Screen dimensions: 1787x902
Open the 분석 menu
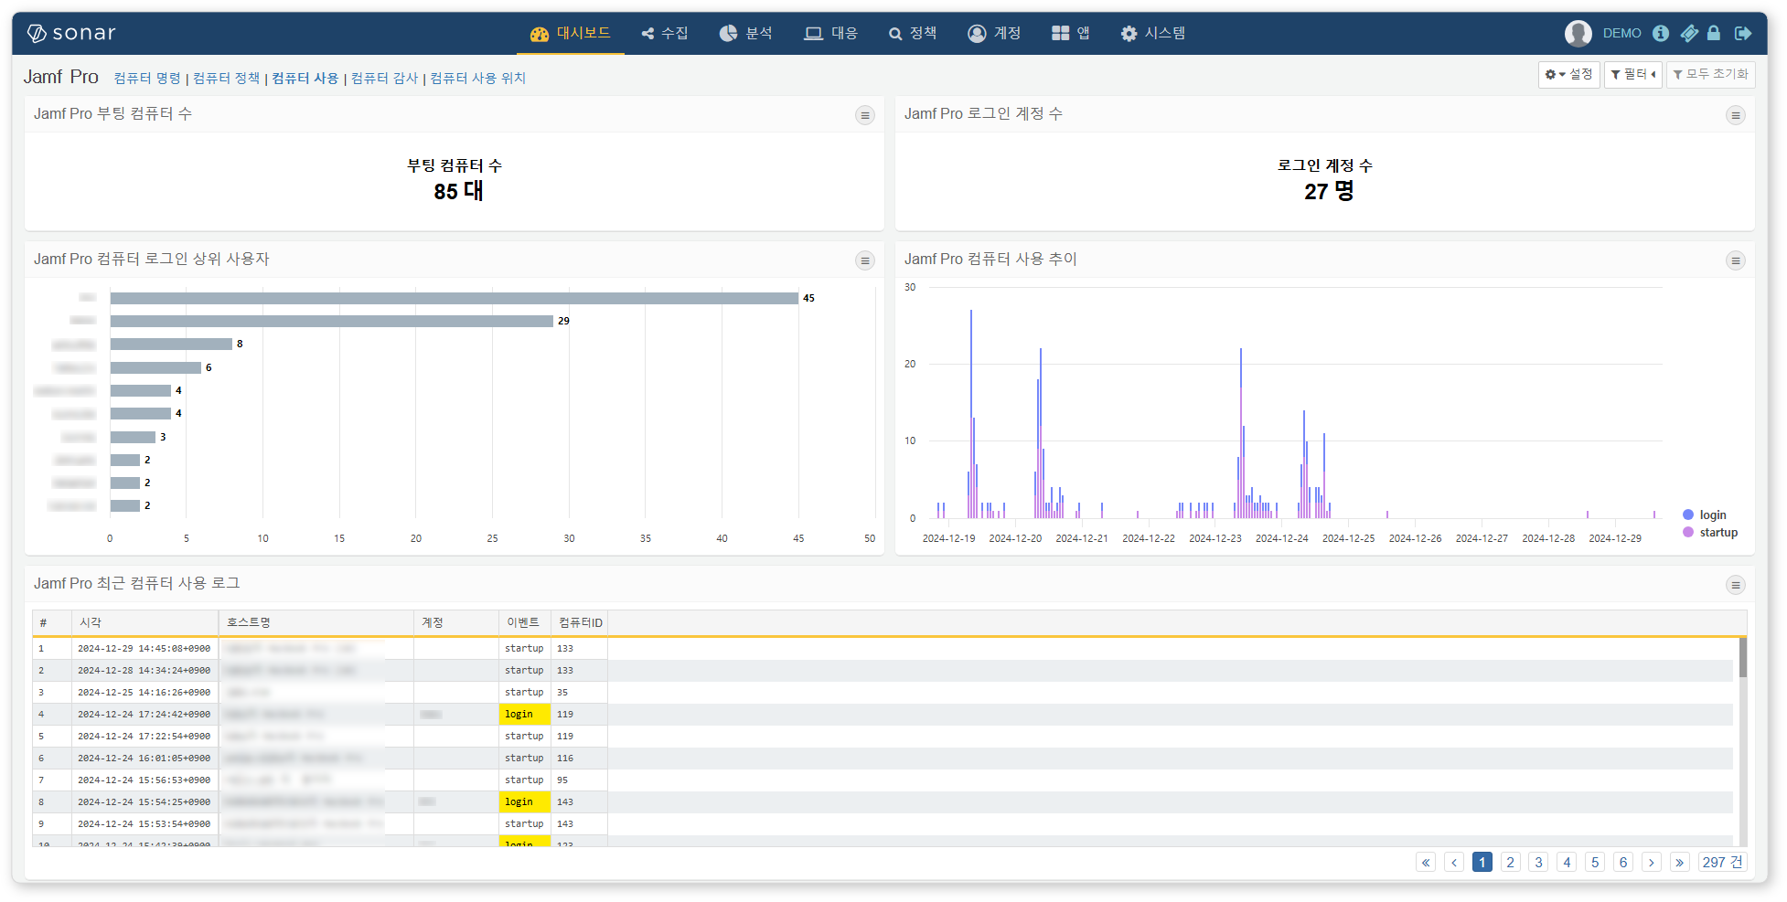pyautogui.click(x=746, y=33)
